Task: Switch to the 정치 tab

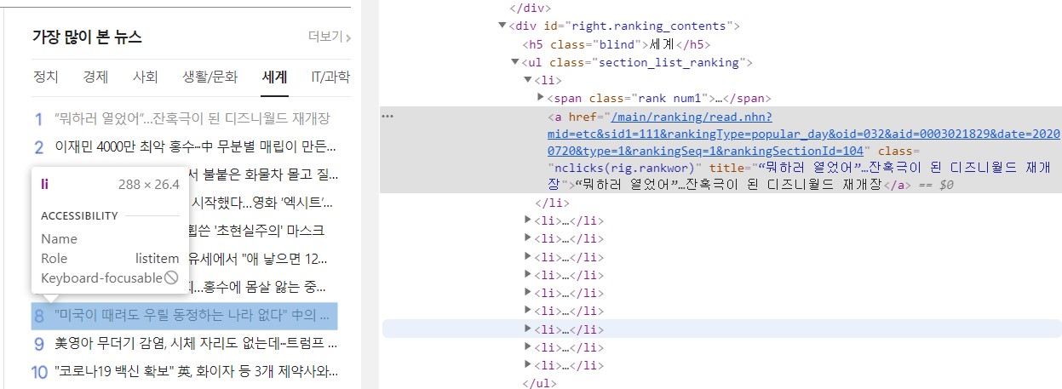Action: (45, 77)
